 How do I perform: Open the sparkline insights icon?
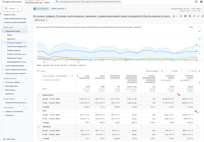point(198,16)
